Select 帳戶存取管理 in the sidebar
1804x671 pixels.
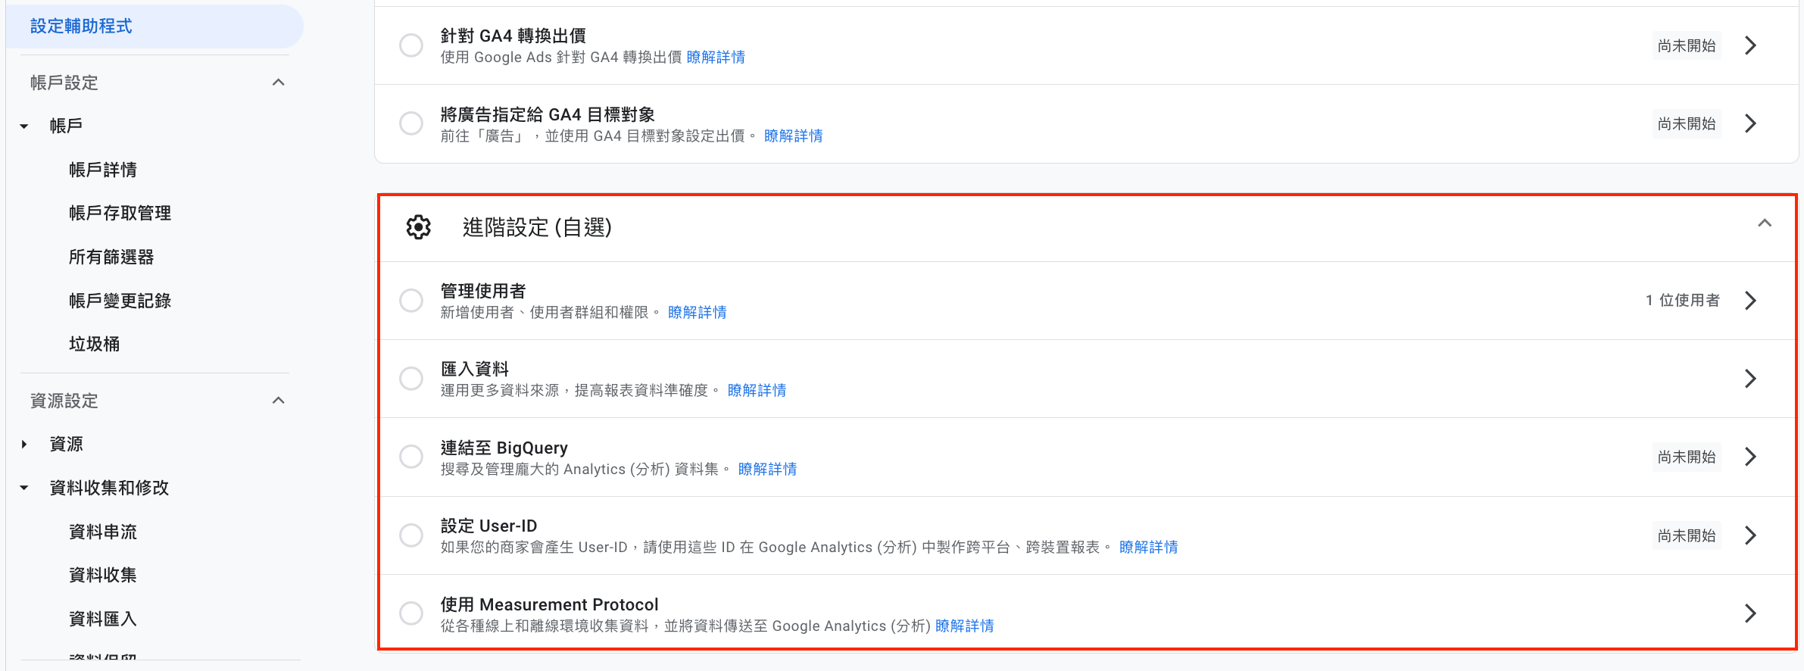[x=120, y=214]
